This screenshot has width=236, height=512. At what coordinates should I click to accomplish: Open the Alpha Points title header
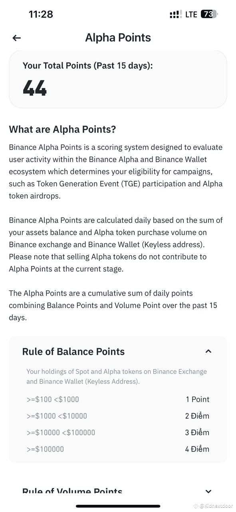pos(118,37)
